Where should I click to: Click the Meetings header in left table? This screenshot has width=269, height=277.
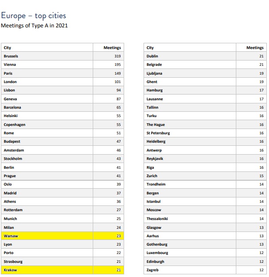(112, 48)
